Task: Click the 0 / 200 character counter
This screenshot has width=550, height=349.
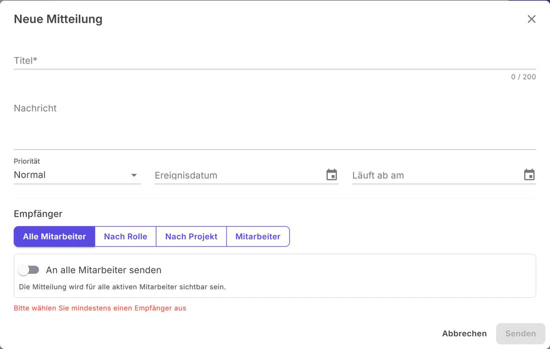Action: [523, 77]
